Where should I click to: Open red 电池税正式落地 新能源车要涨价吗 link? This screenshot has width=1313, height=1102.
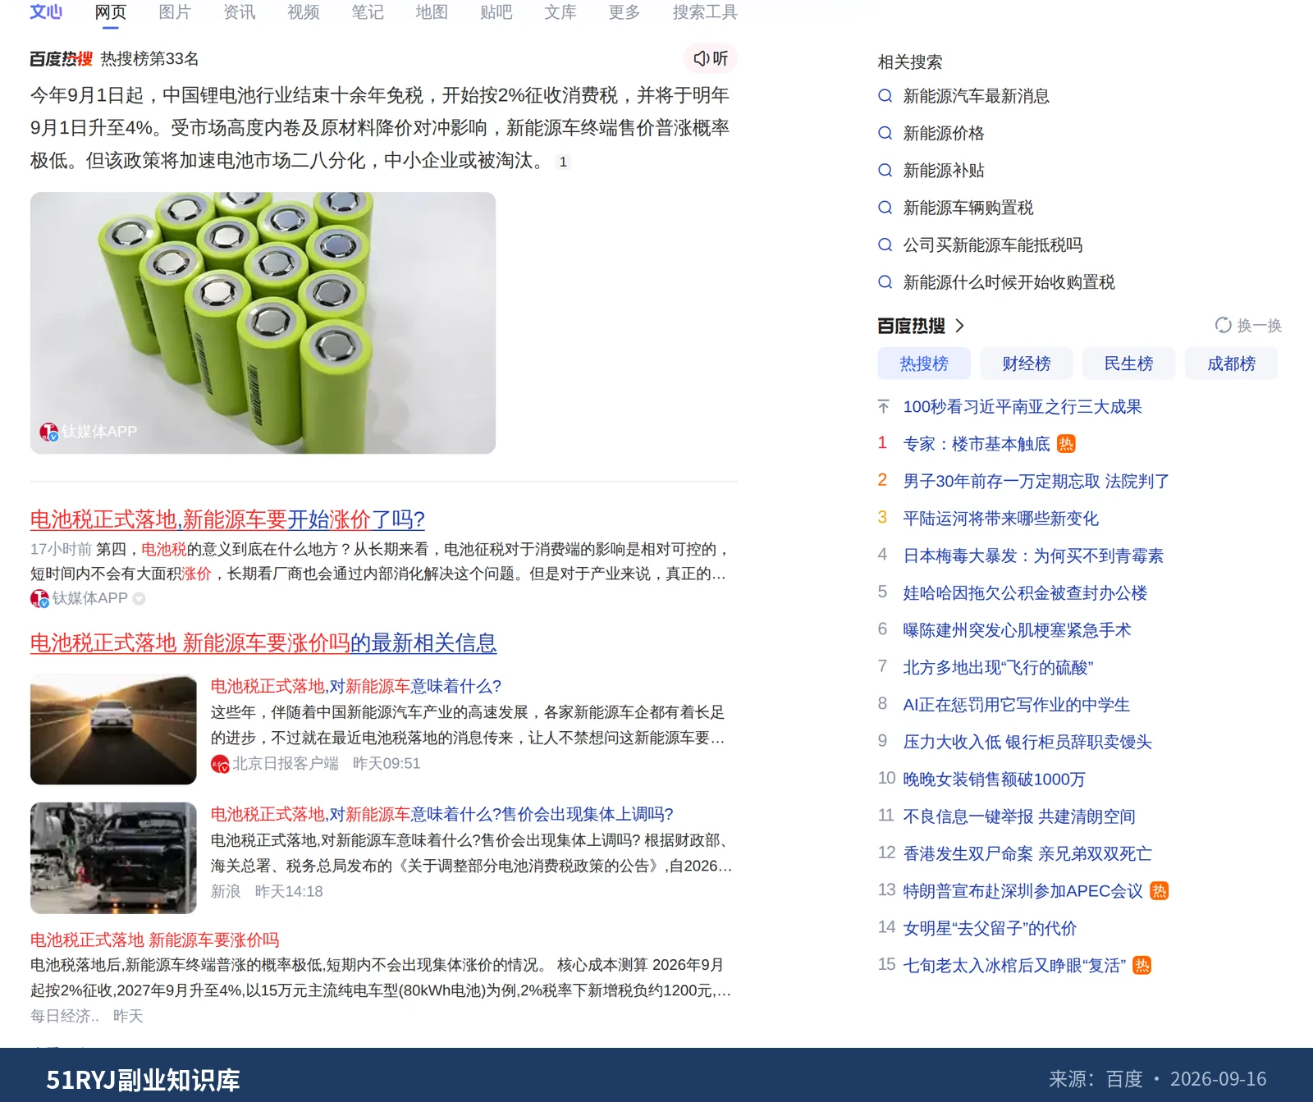[155, 940]
